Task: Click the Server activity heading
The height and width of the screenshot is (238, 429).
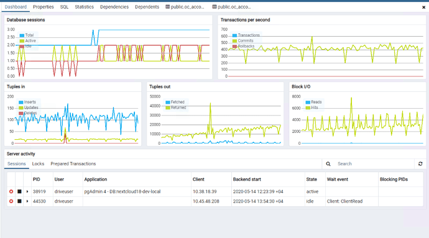Action: [x=21, y=153]
